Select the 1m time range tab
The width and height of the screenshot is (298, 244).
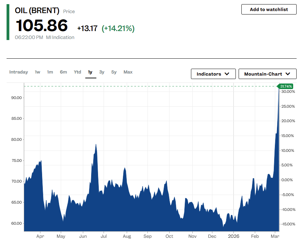(x=50, y=72)
